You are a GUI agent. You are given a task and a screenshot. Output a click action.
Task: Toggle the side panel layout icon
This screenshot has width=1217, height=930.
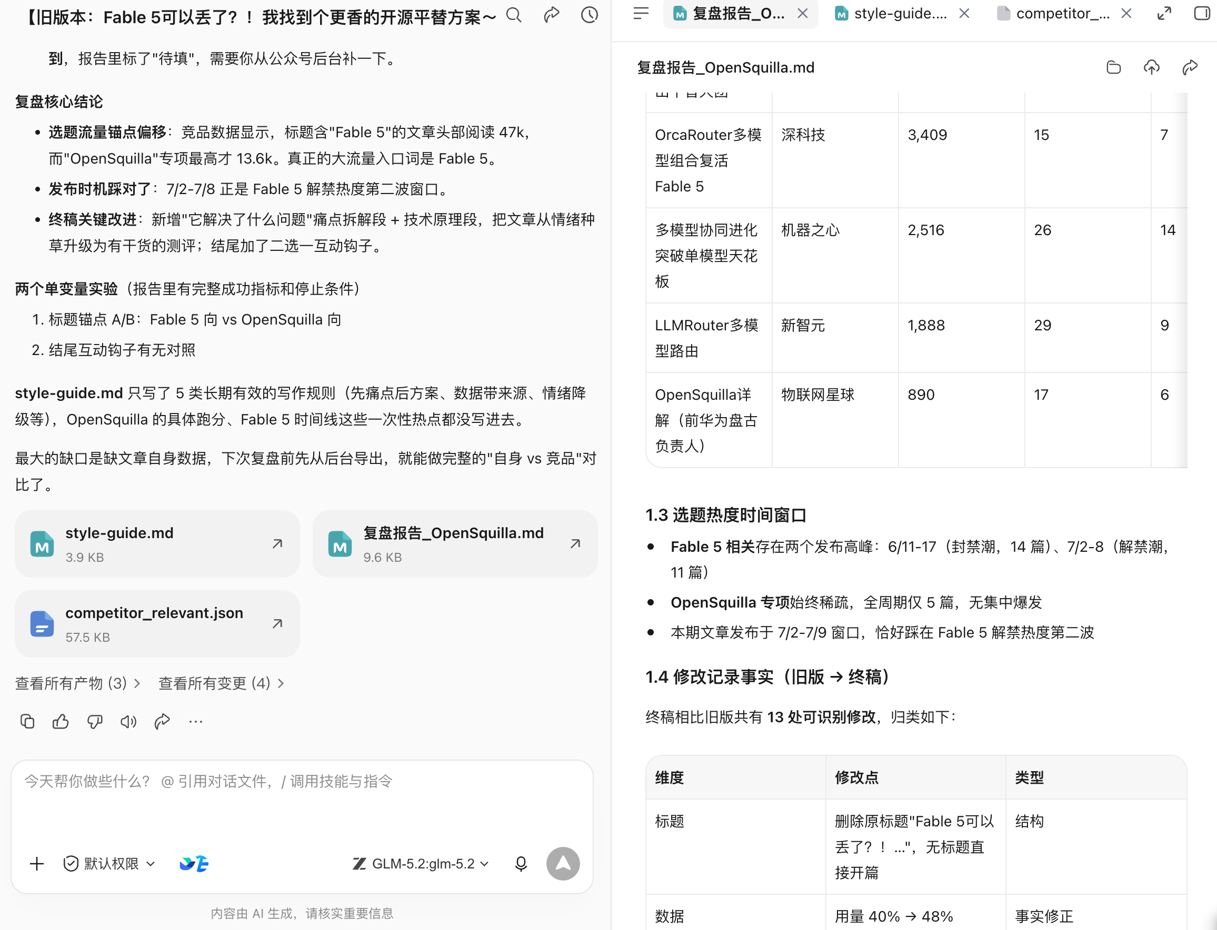[x=1202, y=13]
